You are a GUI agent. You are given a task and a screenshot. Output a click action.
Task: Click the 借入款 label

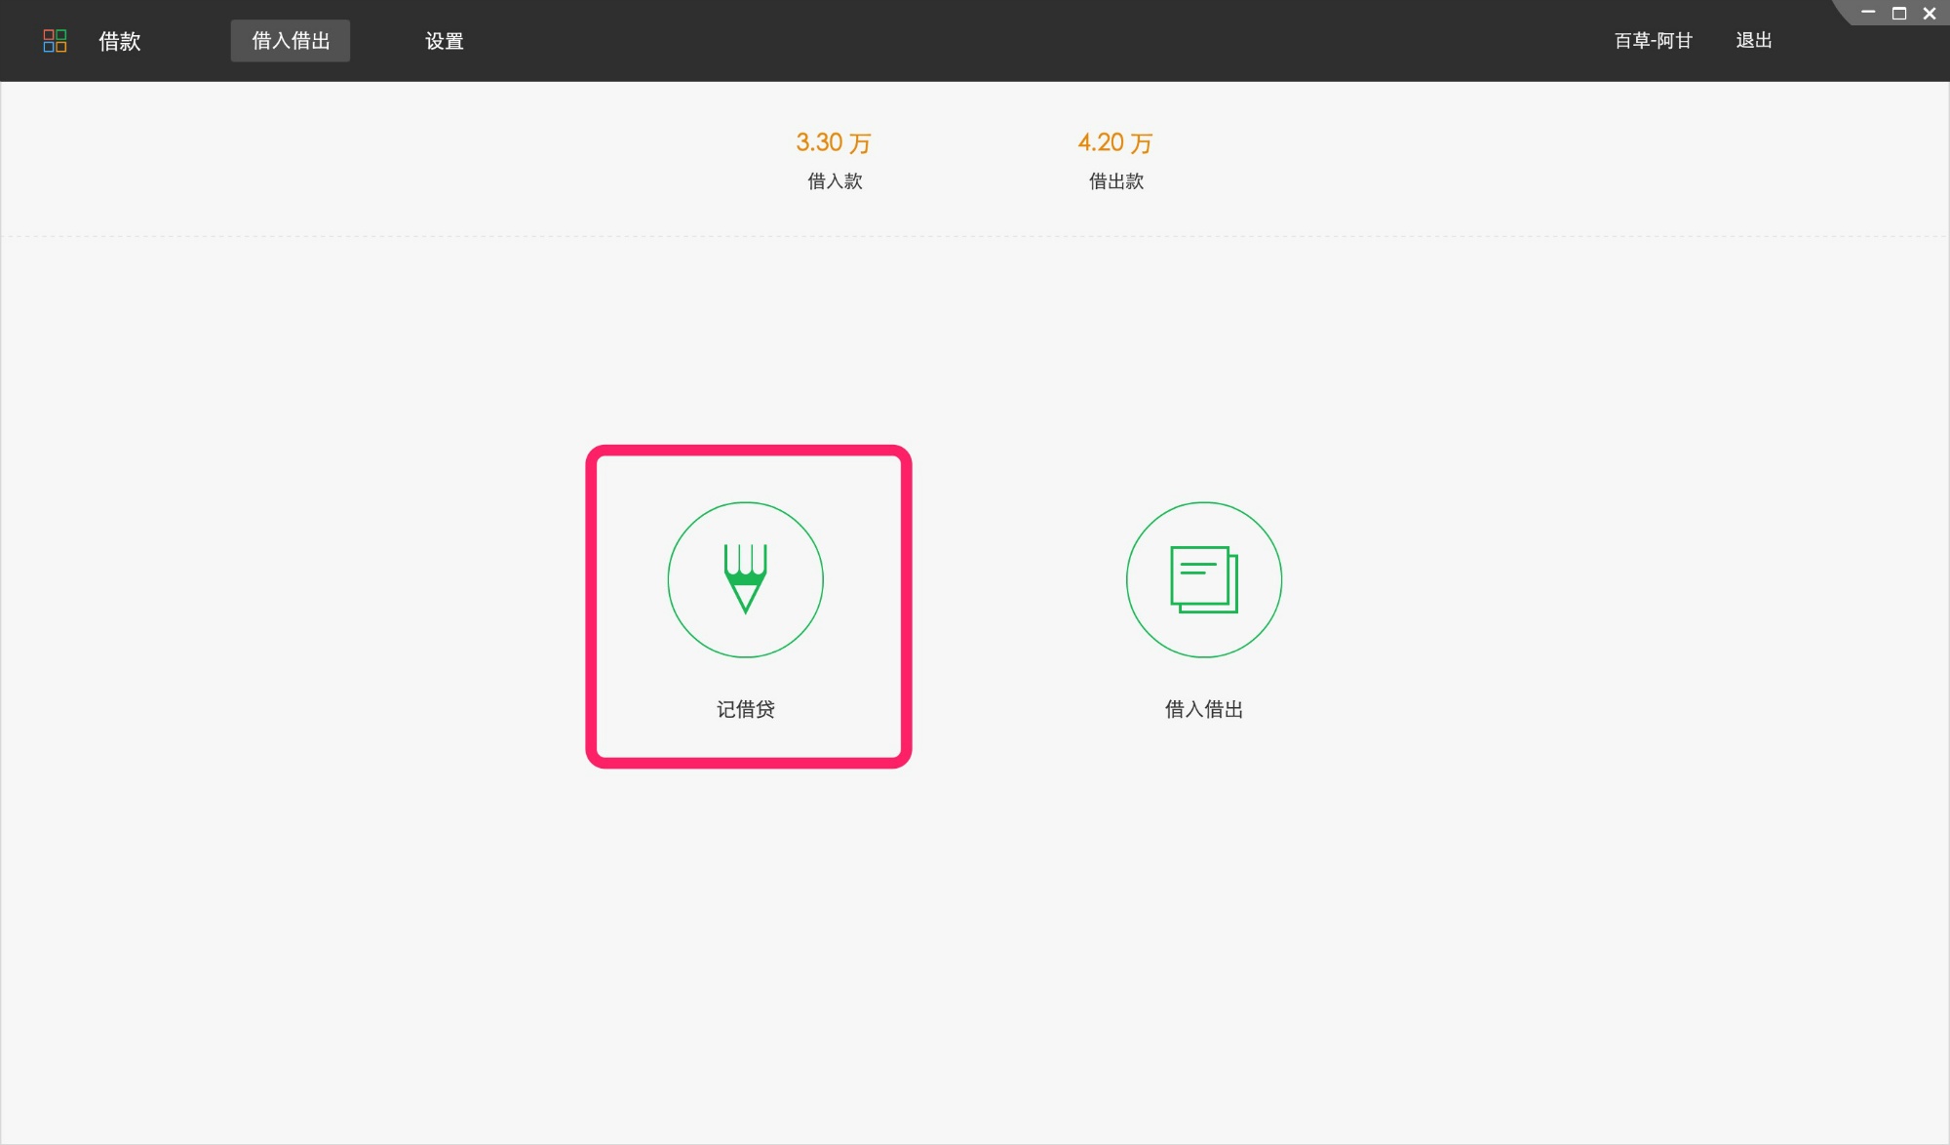point(836,181)
